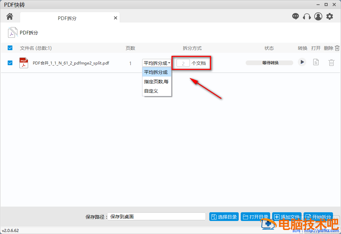Viewport: 341px width, 234px height.
Task: Open settings gear icon
Action: [x=330, y=16]
